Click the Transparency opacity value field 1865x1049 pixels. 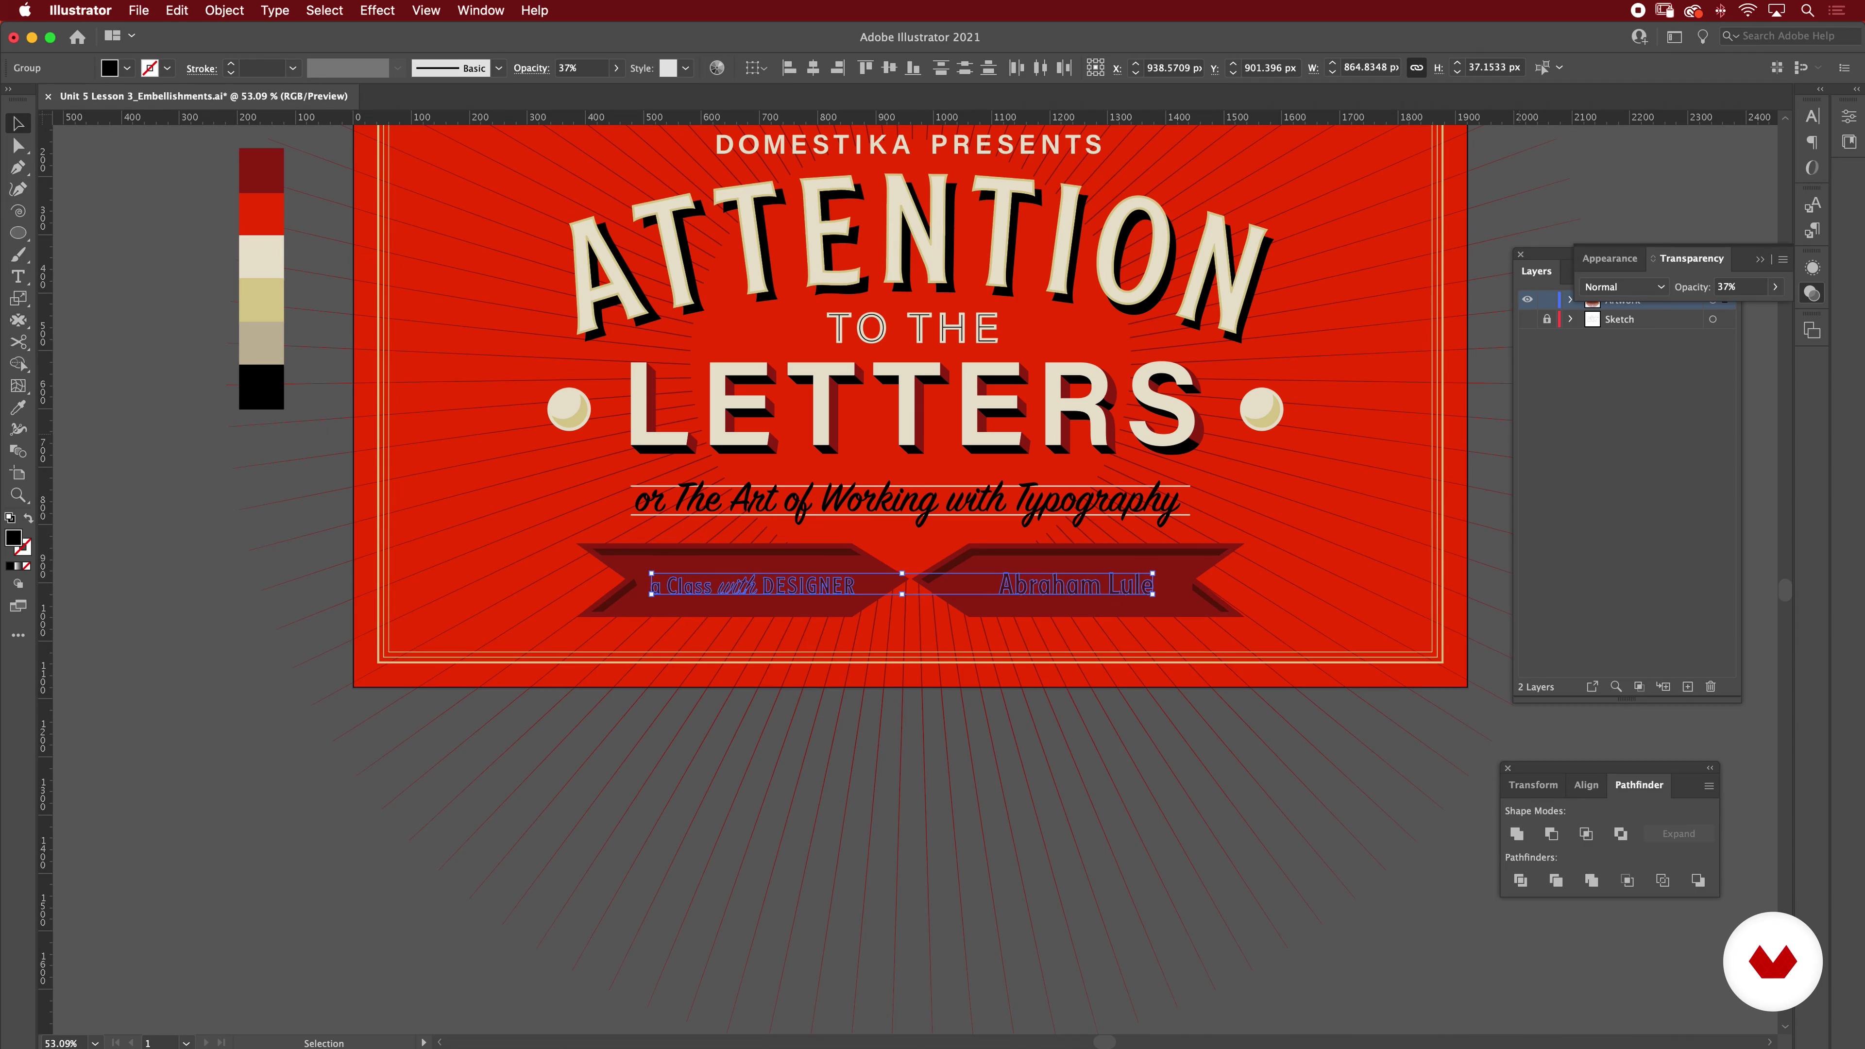(1741, 287)
